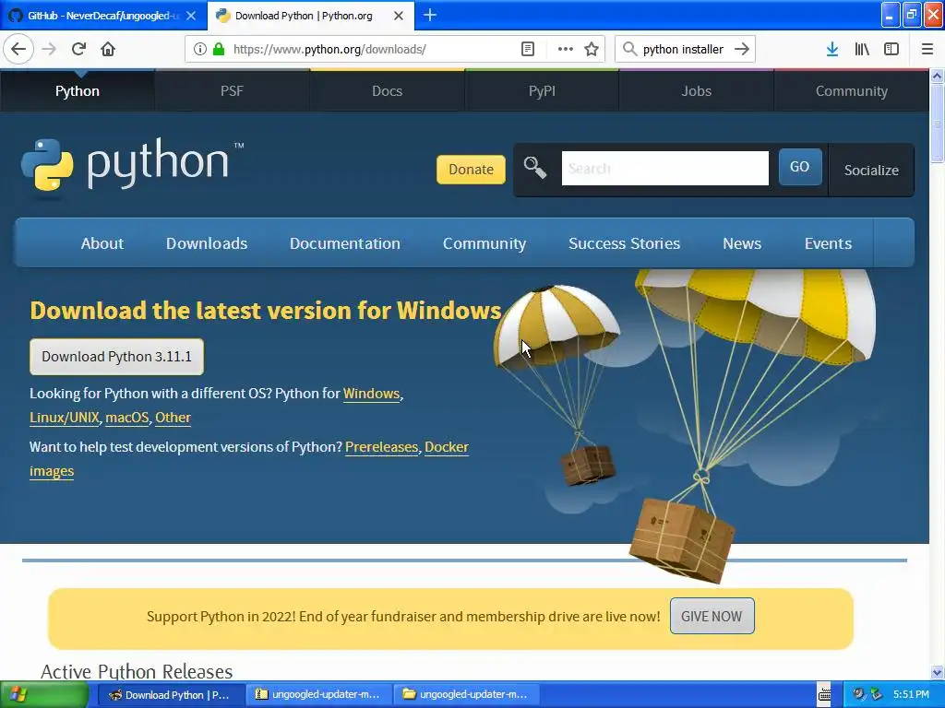The image size is (945, 708).
Task: Click the scrollbar up arrow
Action: tap(938, 76)
